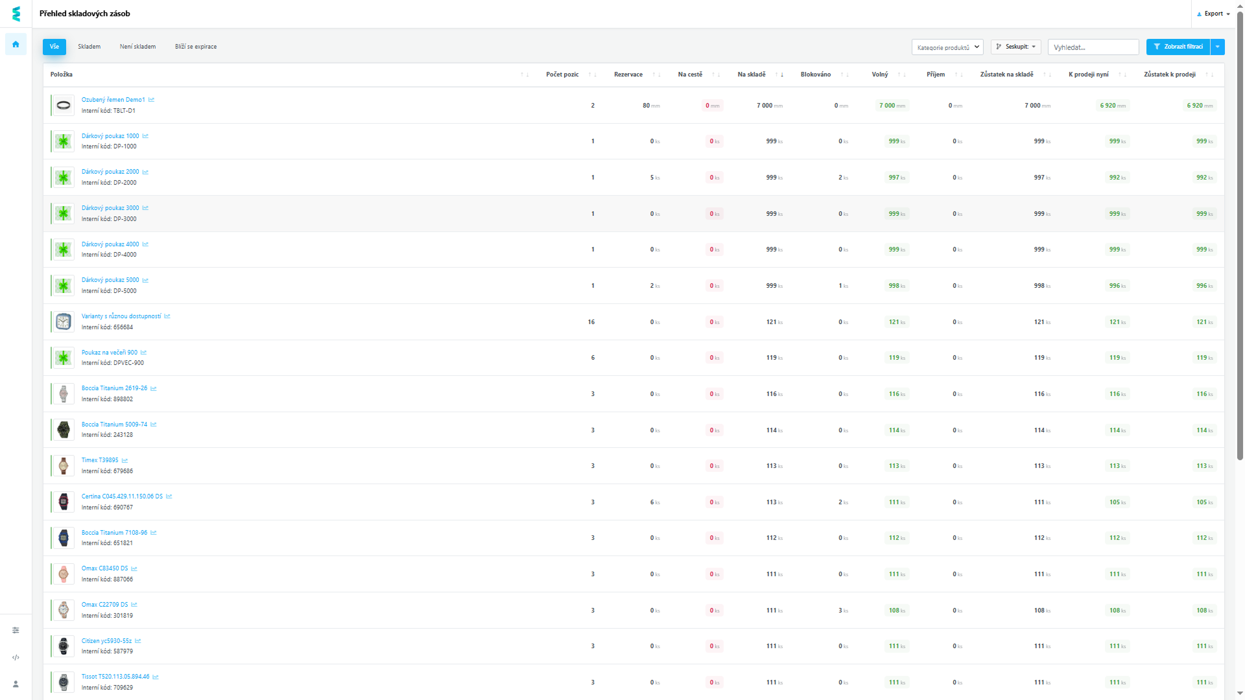The width and height of the screenshot is (1245, 700).
Task: Open the Boccia Titanium 2619-26 link
Action: 114,388
